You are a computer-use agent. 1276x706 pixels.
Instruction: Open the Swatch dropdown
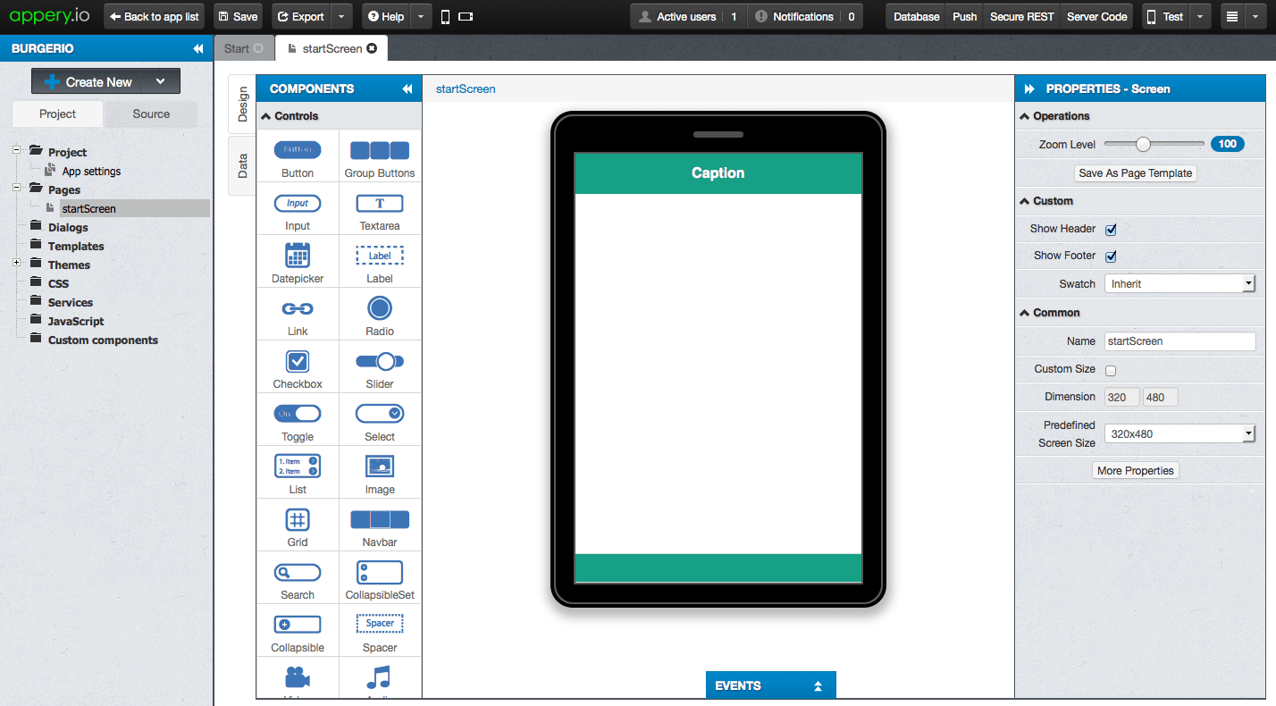(x=1179, y=284)
